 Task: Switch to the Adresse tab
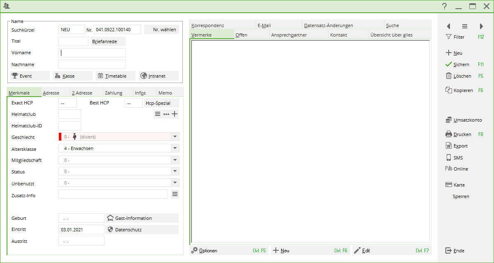(51, 93)
